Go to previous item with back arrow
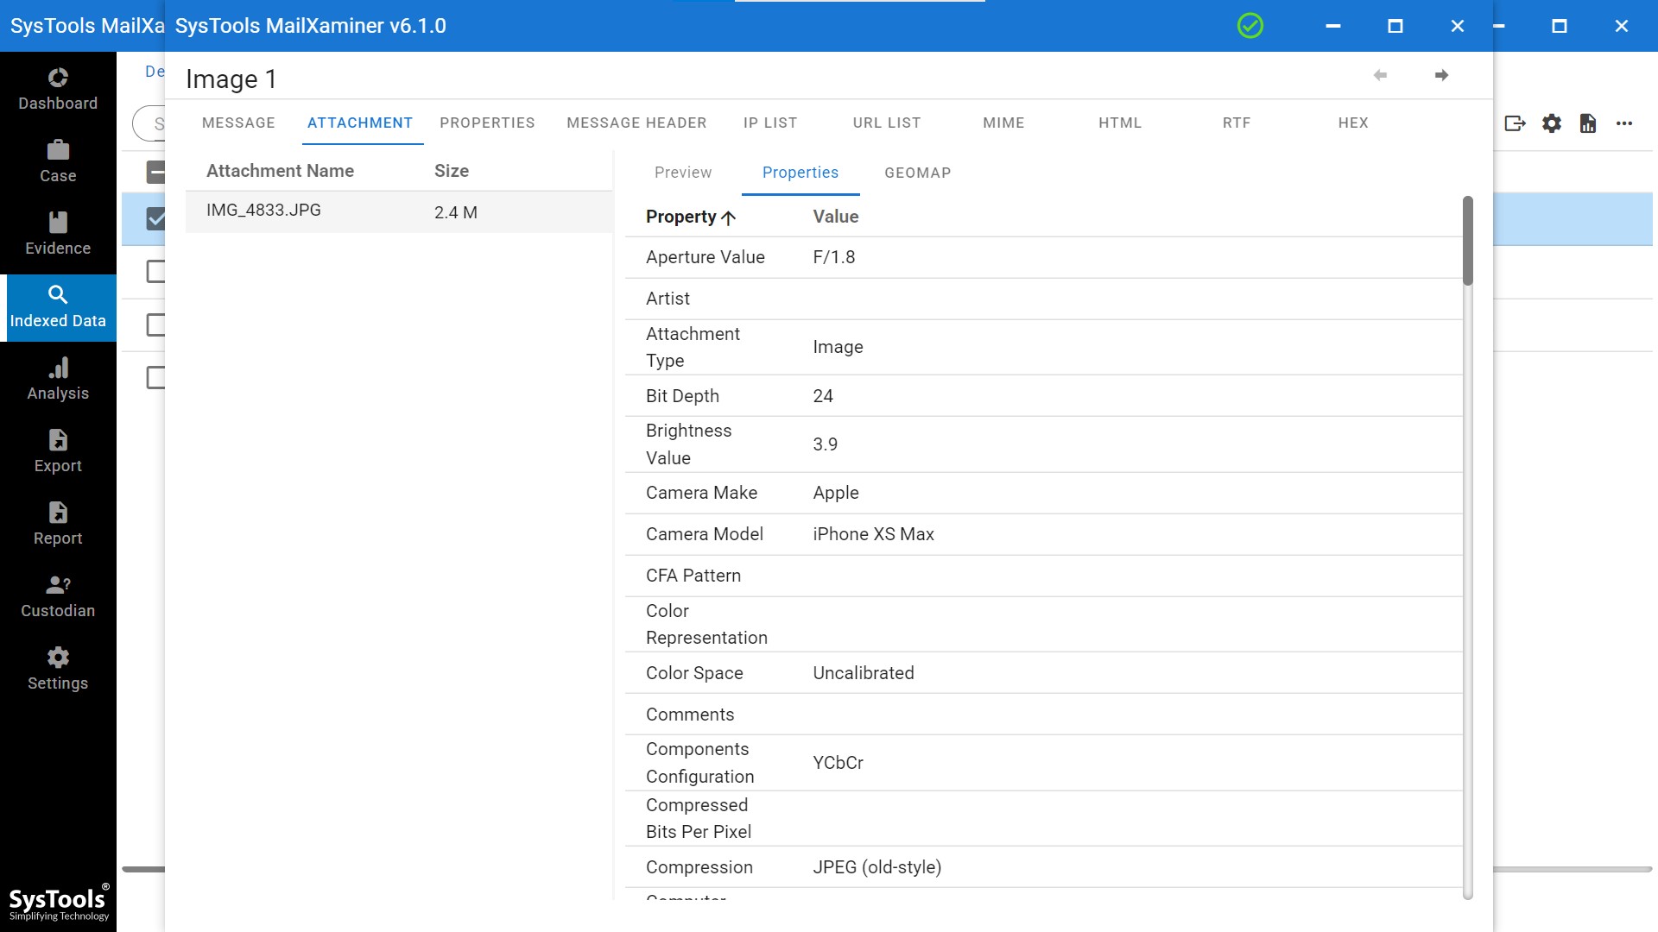Image resolution: width=1658 pixels, height=932 pixels. click(1380, 75)
